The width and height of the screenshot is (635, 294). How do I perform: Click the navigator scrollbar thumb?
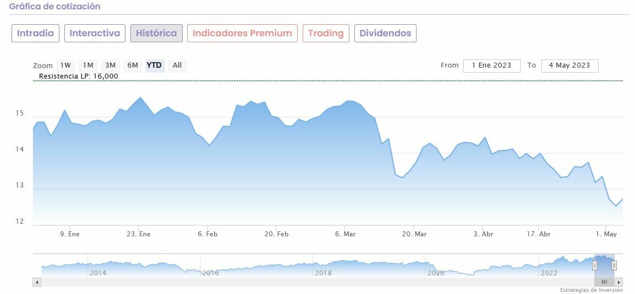[x=604, y=282]
